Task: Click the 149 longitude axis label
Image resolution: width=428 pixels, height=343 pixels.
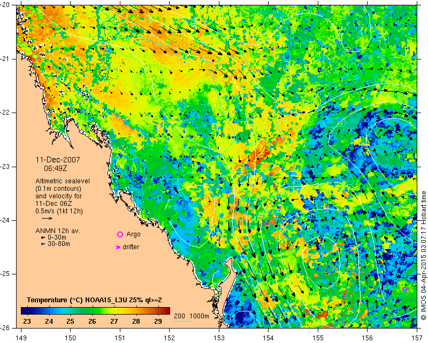Action: 21,338
